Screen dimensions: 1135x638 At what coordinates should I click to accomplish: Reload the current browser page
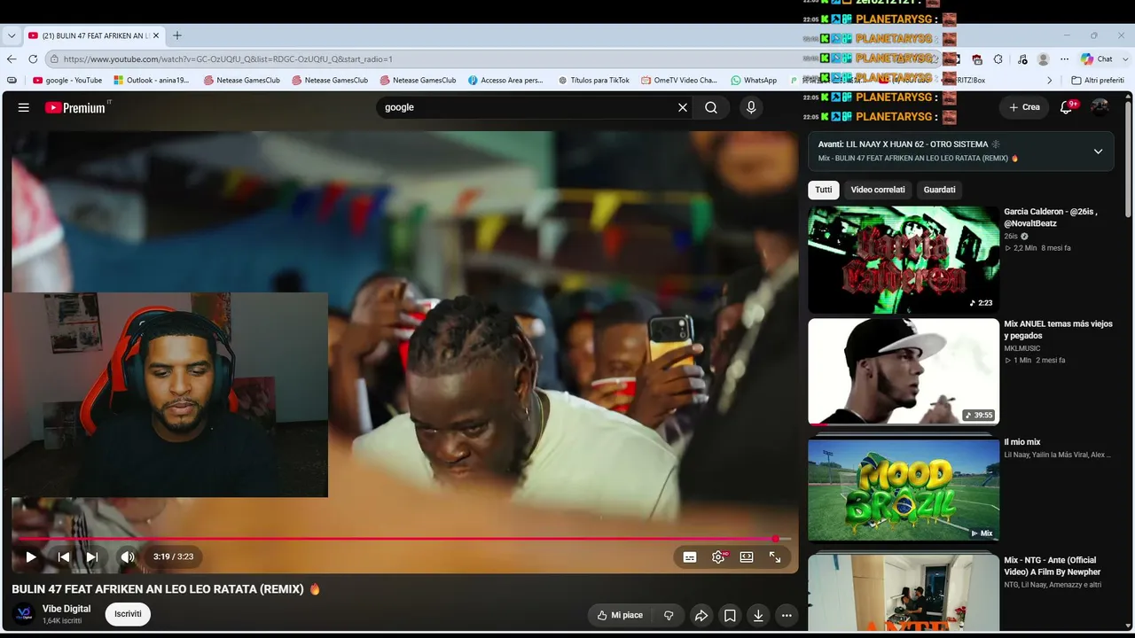tap(33, 59)
